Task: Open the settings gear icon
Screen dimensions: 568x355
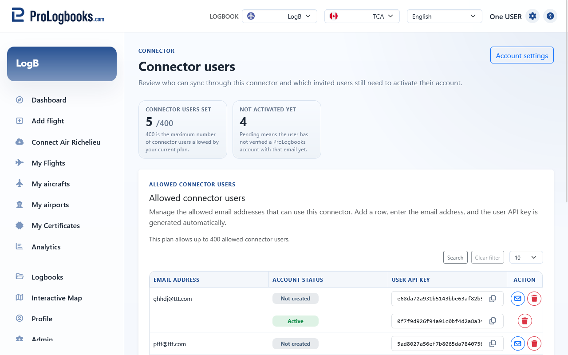Action: click(x=532, y=16)
